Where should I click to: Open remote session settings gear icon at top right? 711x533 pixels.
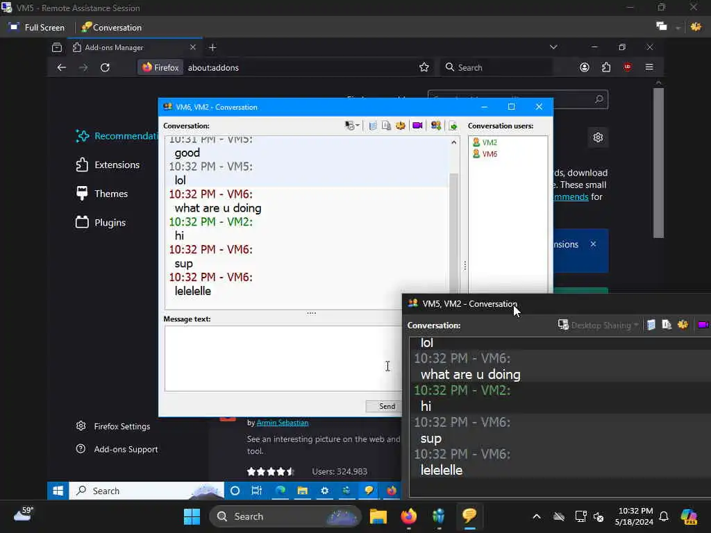(x=696, y=27)
